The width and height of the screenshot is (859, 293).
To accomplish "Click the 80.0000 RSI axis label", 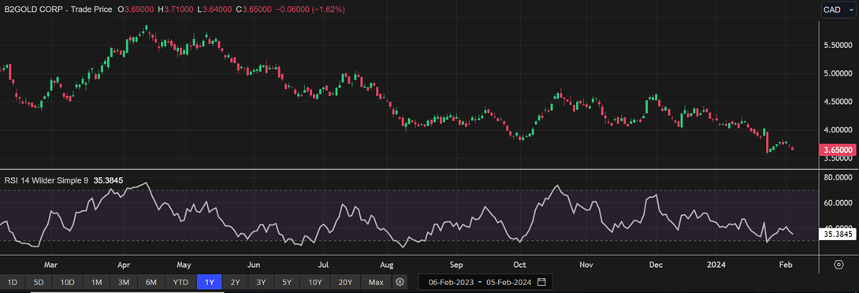I will [x=839, y=177].
